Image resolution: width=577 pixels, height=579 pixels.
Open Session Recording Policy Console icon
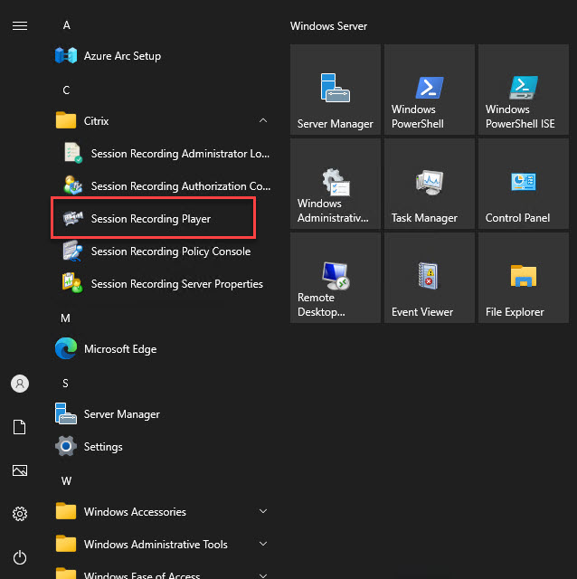[72, 251]
